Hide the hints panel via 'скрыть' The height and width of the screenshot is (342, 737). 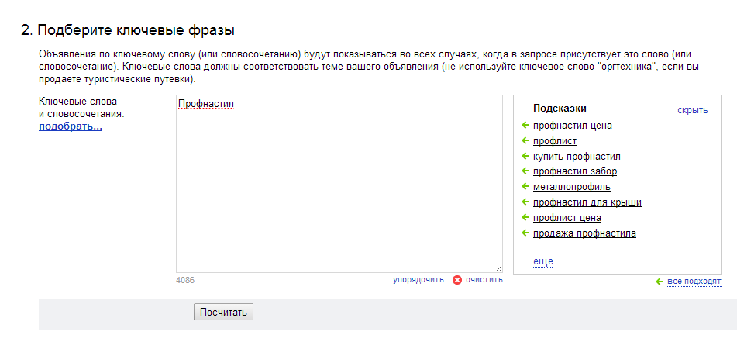[692, 111]
